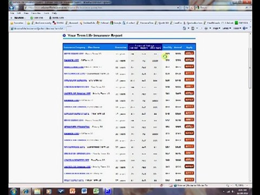The image size is (260, 195).
Task: Open the File menu
Action: point(12,13)
